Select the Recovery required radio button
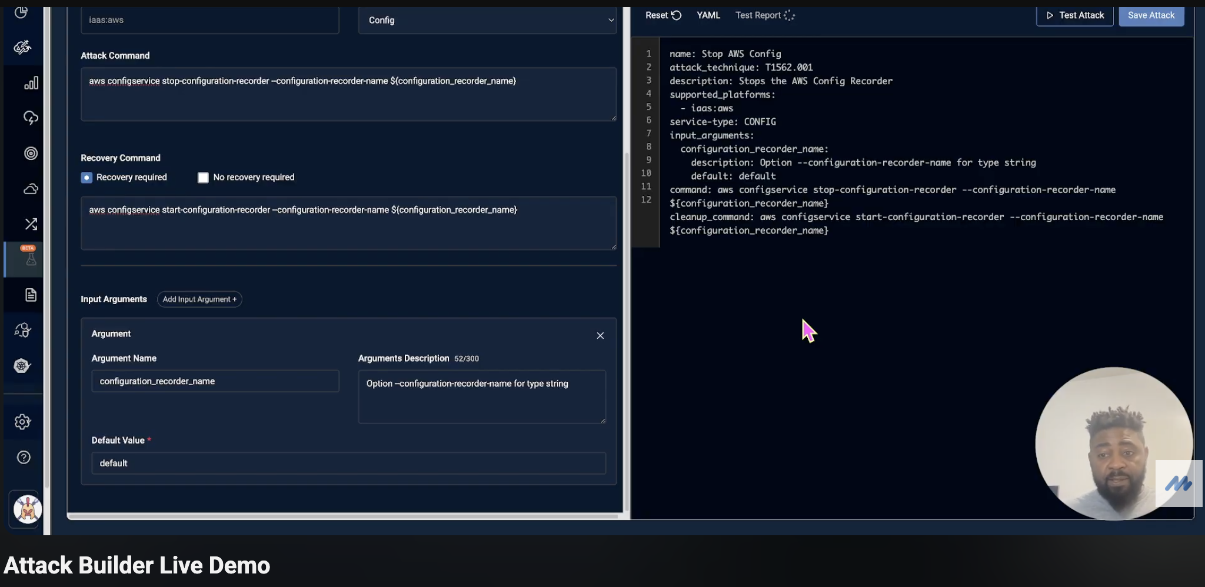This screenshot has width=1205, height=587. click(86, 177)
